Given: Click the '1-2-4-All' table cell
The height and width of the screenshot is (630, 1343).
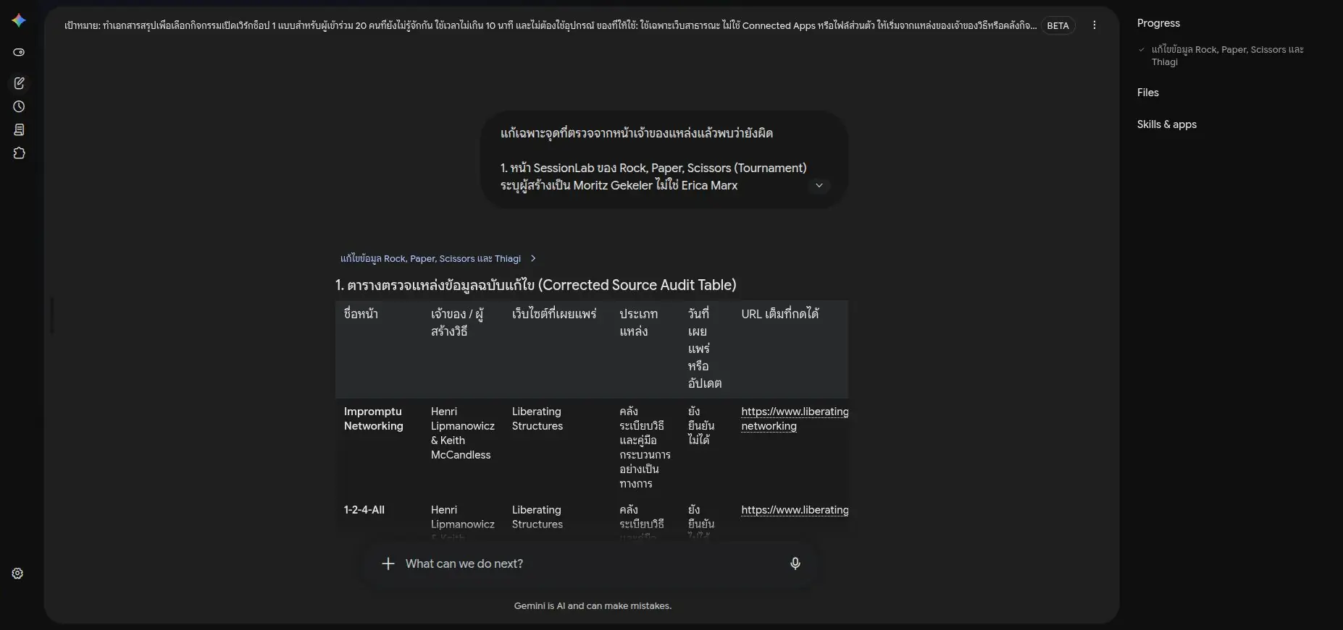Looking at the screenshot, I should 364,510.
